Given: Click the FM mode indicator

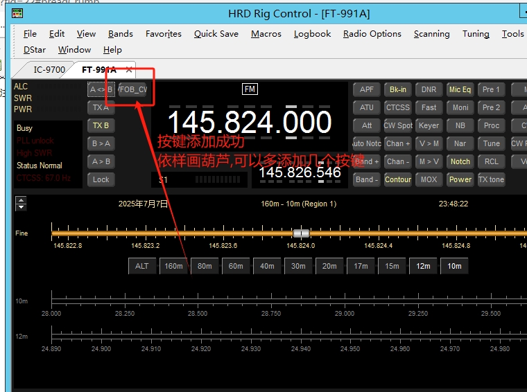Looking at the screenshot, I should (x=250, y=89).
